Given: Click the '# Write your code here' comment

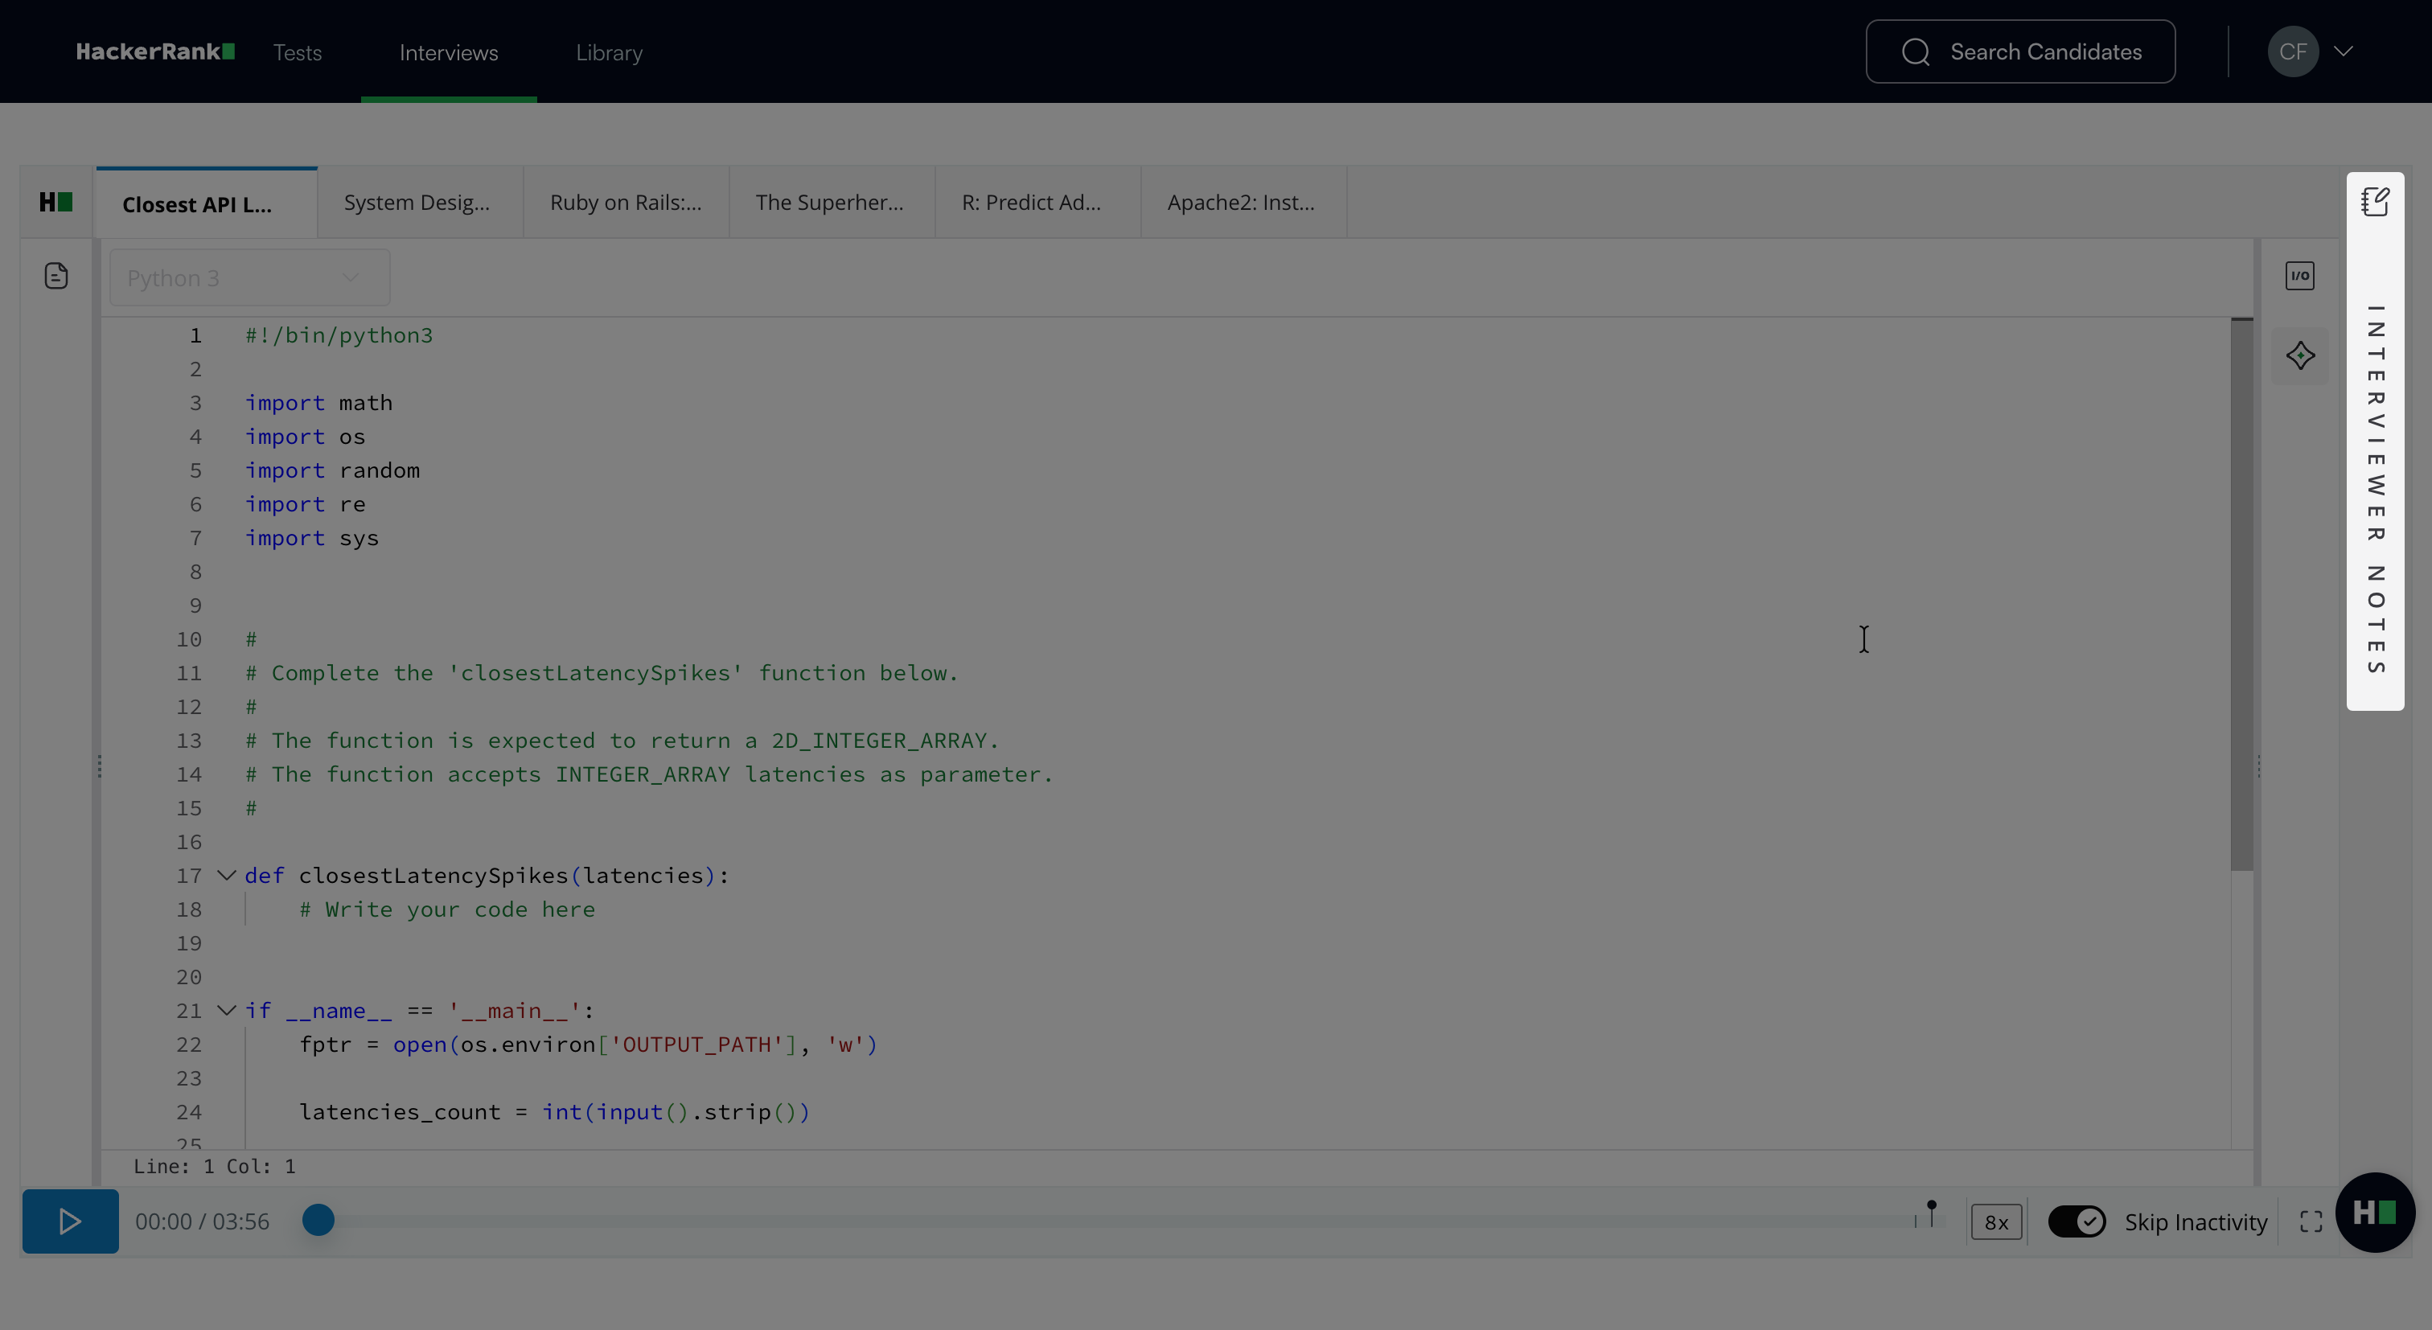Looking at the screenshot, I should (447, 910).
